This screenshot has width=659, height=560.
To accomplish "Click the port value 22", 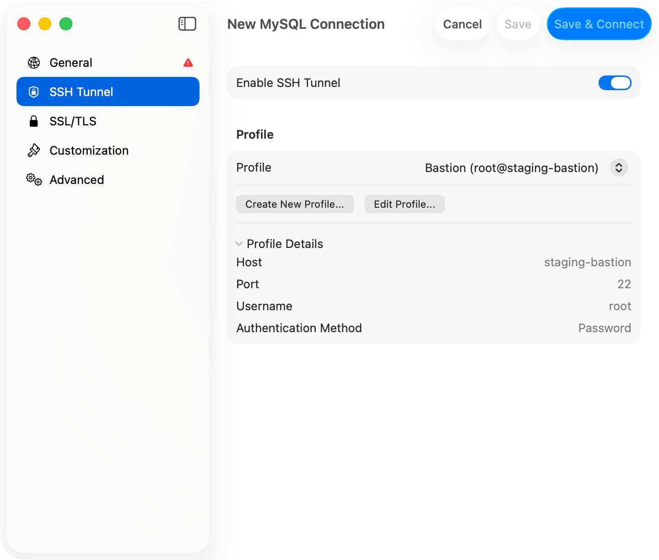I will [x=624, y=284].
